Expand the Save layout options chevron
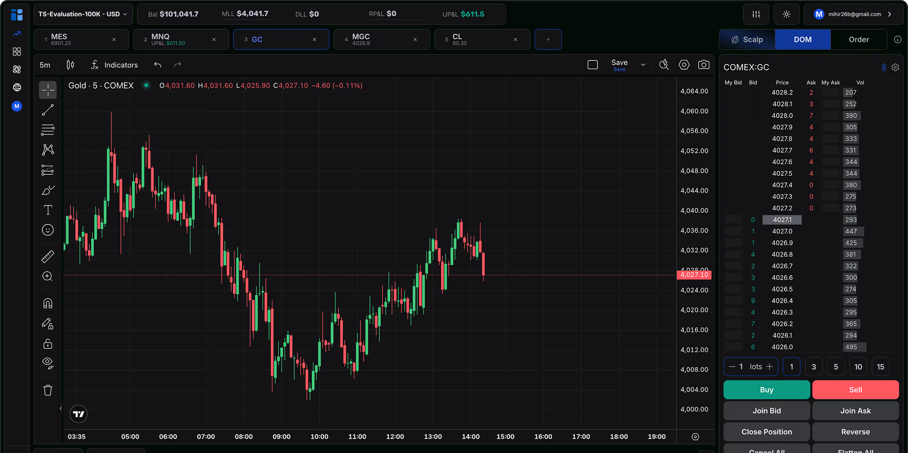Screen dimensions: 908x453 (643, 65)
